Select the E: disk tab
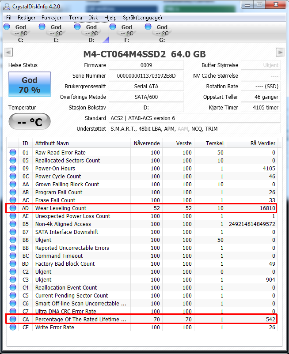 coord(56,33)
